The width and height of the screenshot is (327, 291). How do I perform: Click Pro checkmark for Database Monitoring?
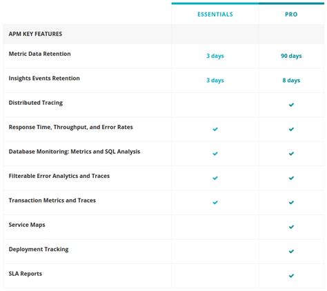tap(291, 154)
